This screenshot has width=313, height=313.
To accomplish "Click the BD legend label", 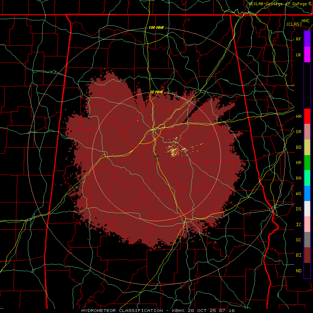I will point(298,147).
